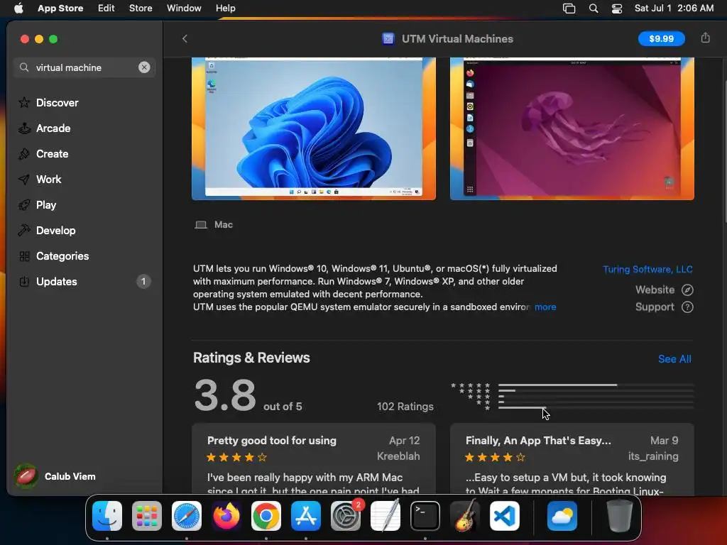Viewport: 727px width, 545px height.
Task: Open TextEdit from the Dock
Action: point(386,516)
